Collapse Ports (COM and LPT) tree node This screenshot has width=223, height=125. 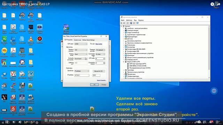123,62
